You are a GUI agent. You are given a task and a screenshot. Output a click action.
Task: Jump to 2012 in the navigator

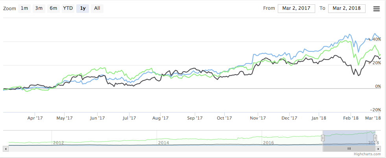click(59, 143)
